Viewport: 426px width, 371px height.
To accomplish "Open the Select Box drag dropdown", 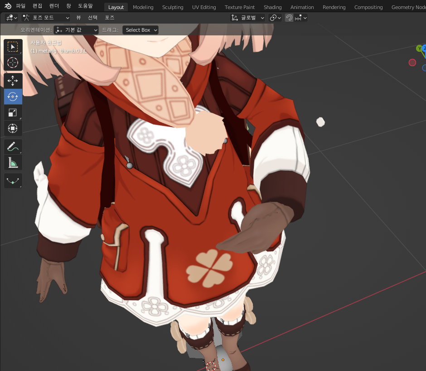I will tap(140, 30).
